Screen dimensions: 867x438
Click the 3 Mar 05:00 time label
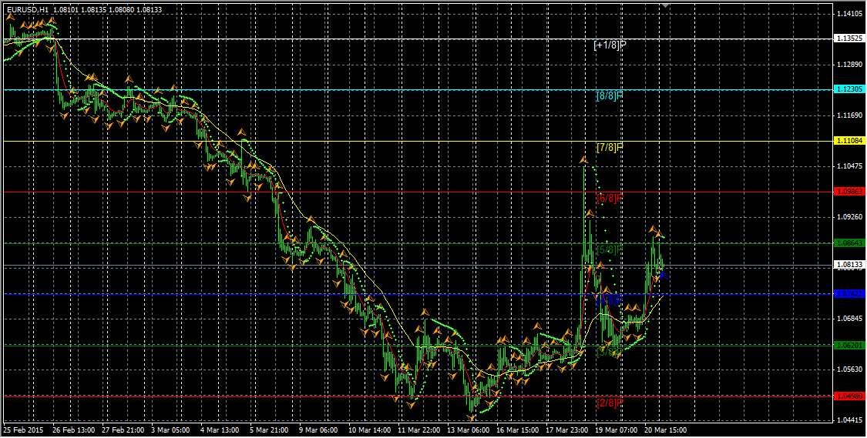point(170,430)
